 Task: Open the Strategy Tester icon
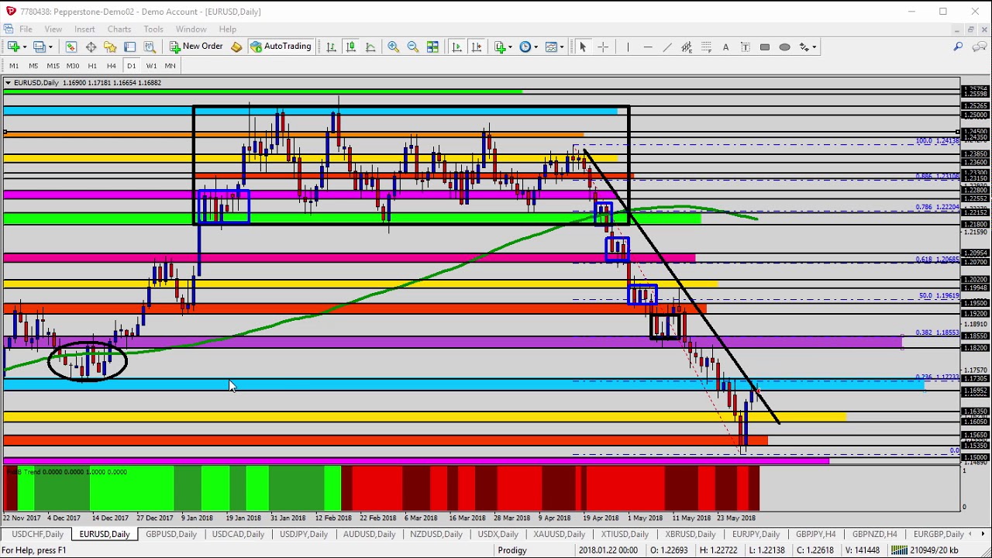[150, 46]
